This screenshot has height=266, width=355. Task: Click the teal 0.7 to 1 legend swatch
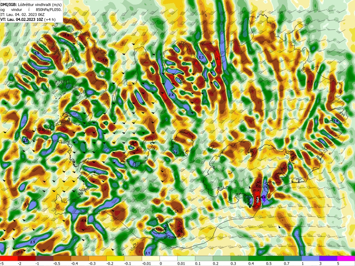pyautogui.click(x=293, y=258)
